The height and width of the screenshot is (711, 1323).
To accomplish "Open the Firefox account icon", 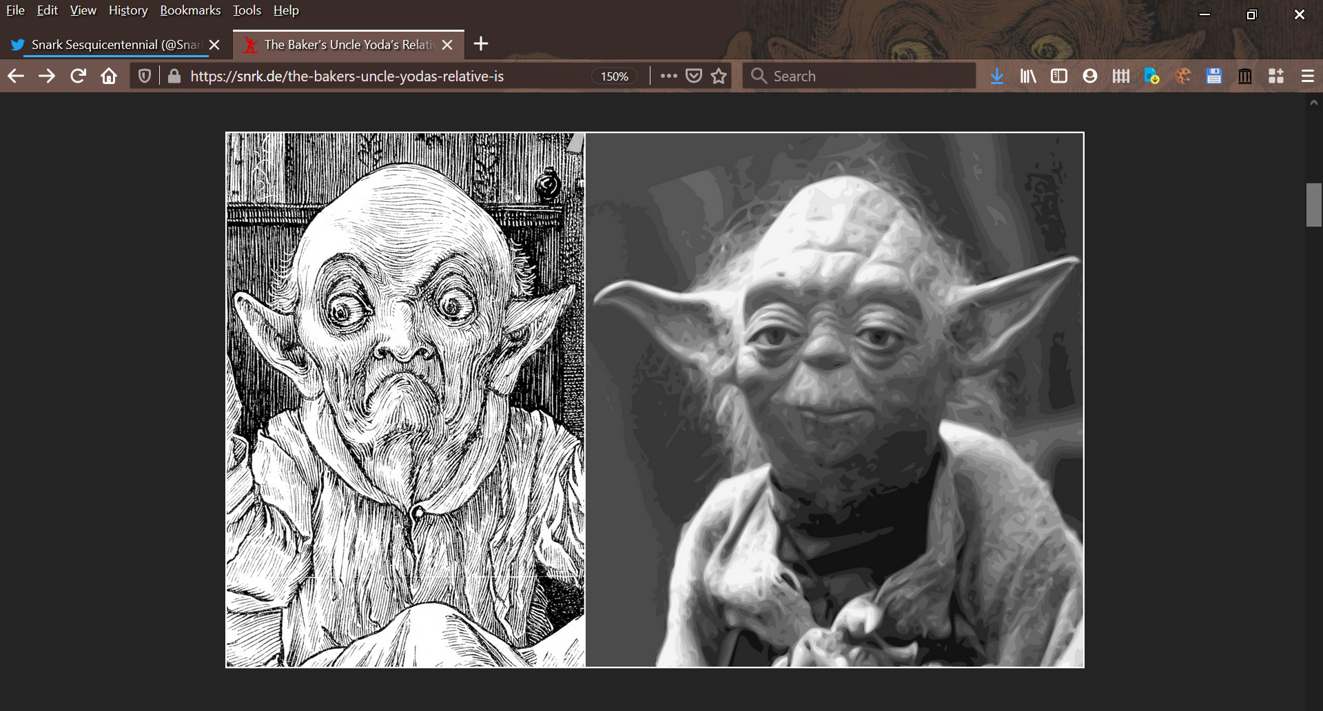I will click(x=1090, y=76).
